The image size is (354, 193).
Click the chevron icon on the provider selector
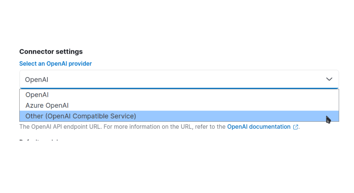point(329,79)
